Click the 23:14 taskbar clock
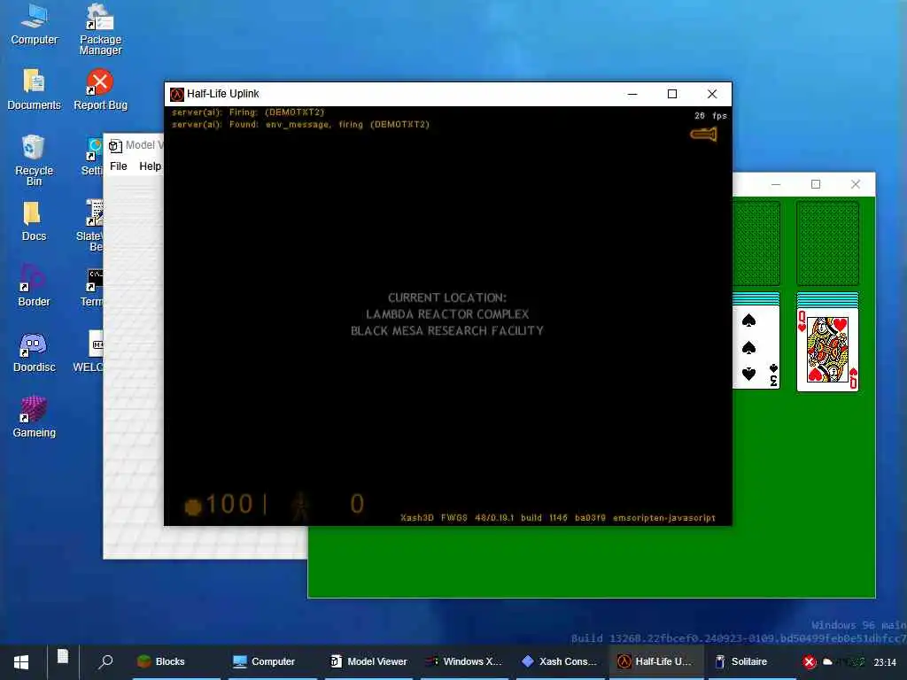Screen dimensions: 907x680 [x=885, y=662]
